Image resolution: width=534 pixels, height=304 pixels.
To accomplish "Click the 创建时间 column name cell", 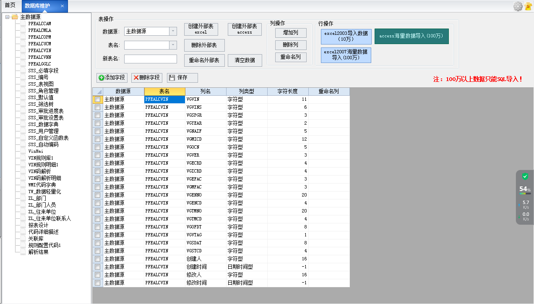I will point(206,267).
